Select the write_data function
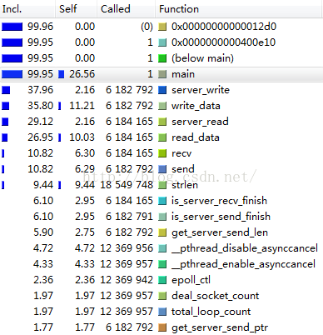The width and height of the screenshot is (323, 335). click(x=196, y=106)
